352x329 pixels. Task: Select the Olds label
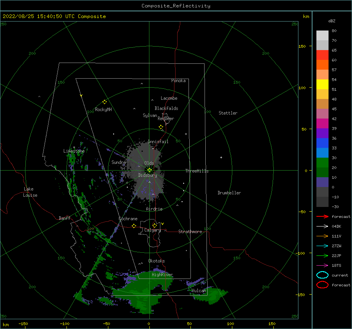point(149,163)
